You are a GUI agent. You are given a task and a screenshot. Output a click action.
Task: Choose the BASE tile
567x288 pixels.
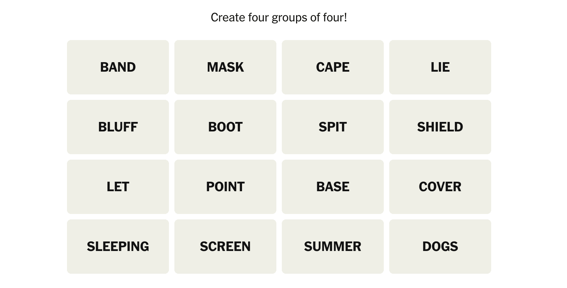coord(333,187)
